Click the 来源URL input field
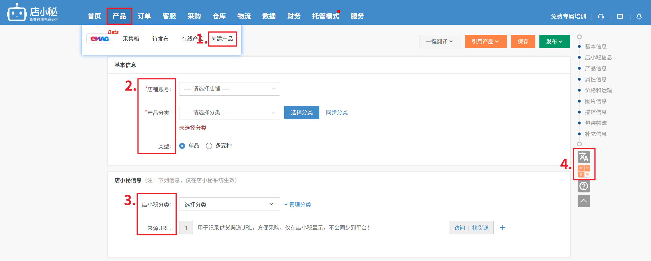This screenshot has width=651, height=261. click(320, 228)
